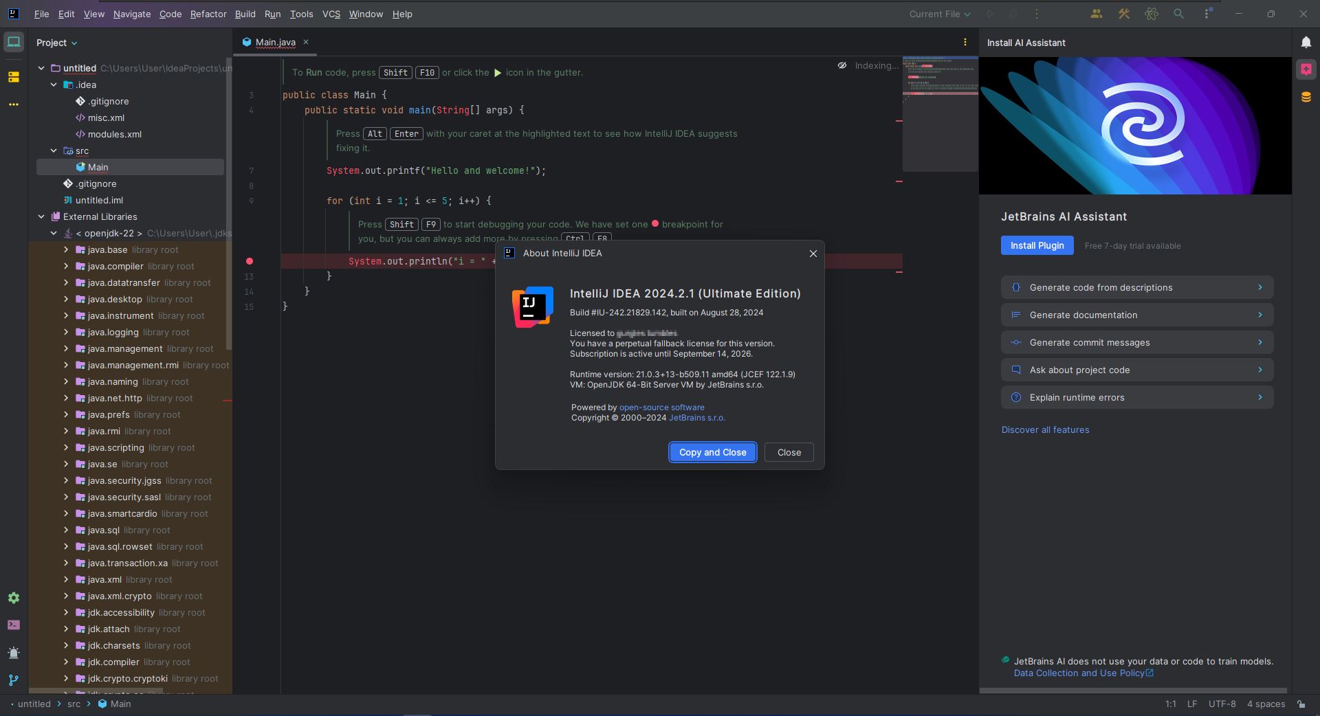This screenshot has width=1320, height=716.
Task: Select modules.xml in the project tree
Action: (114, 134)
